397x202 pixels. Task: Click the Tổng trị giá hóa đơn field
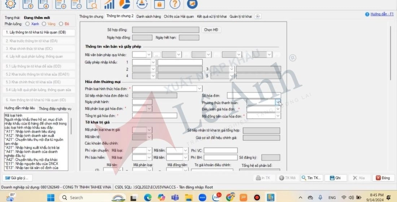[x=154, y=116]
